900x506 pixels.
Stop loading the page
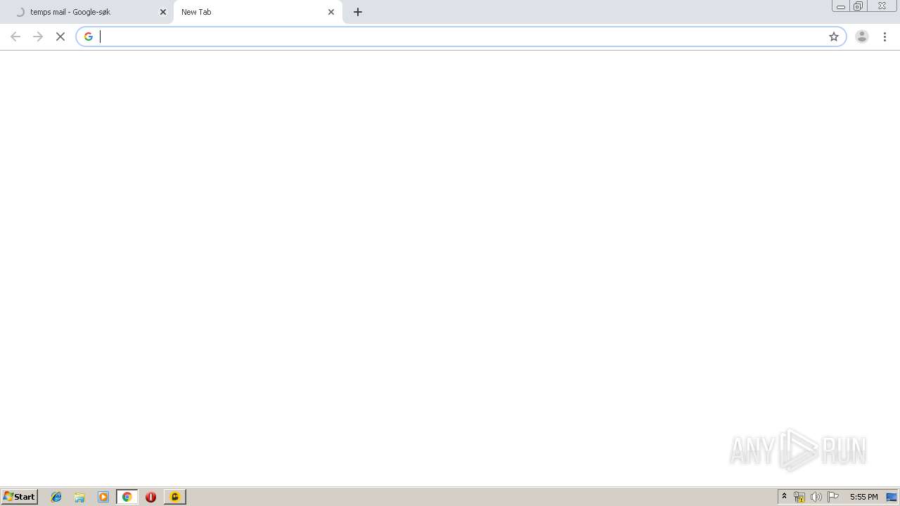[60, 37]
